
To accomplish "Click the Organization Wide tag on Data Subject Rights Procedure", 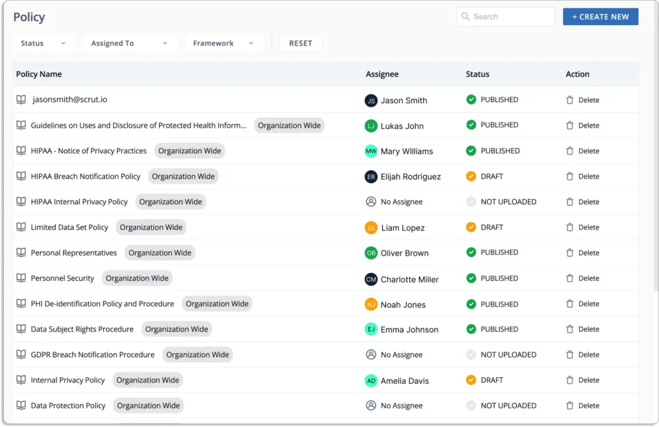I will [176, 329].
